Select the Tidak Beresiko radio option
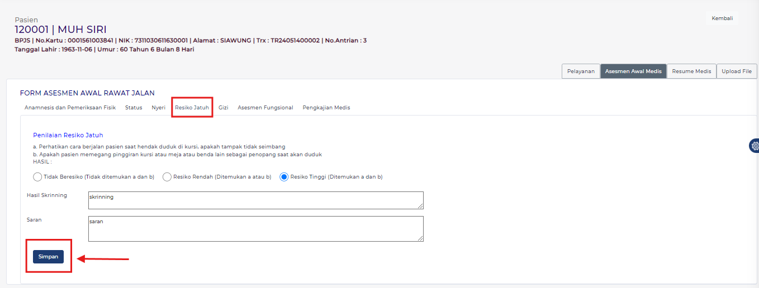 click(x=37, y=177)
